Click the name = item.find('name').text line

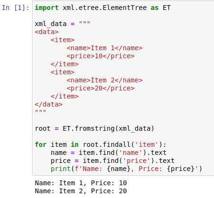click(109, 153)
